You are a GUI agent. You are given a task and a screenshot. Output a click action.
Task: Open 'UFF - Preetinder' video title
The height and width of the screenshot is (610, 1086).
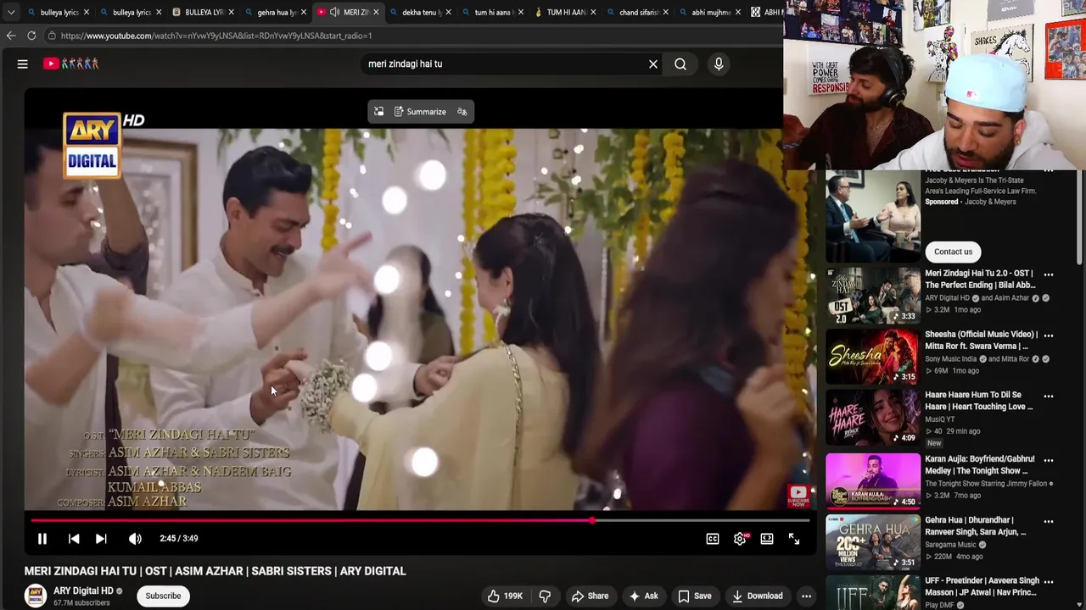pyautogui.click(x=982, y=586)
